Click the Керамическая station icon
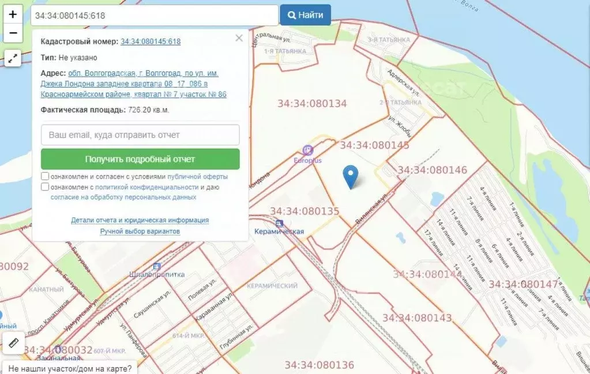This screenshot has width=590, height=374. pyautogui.click(x=280, y=223)
